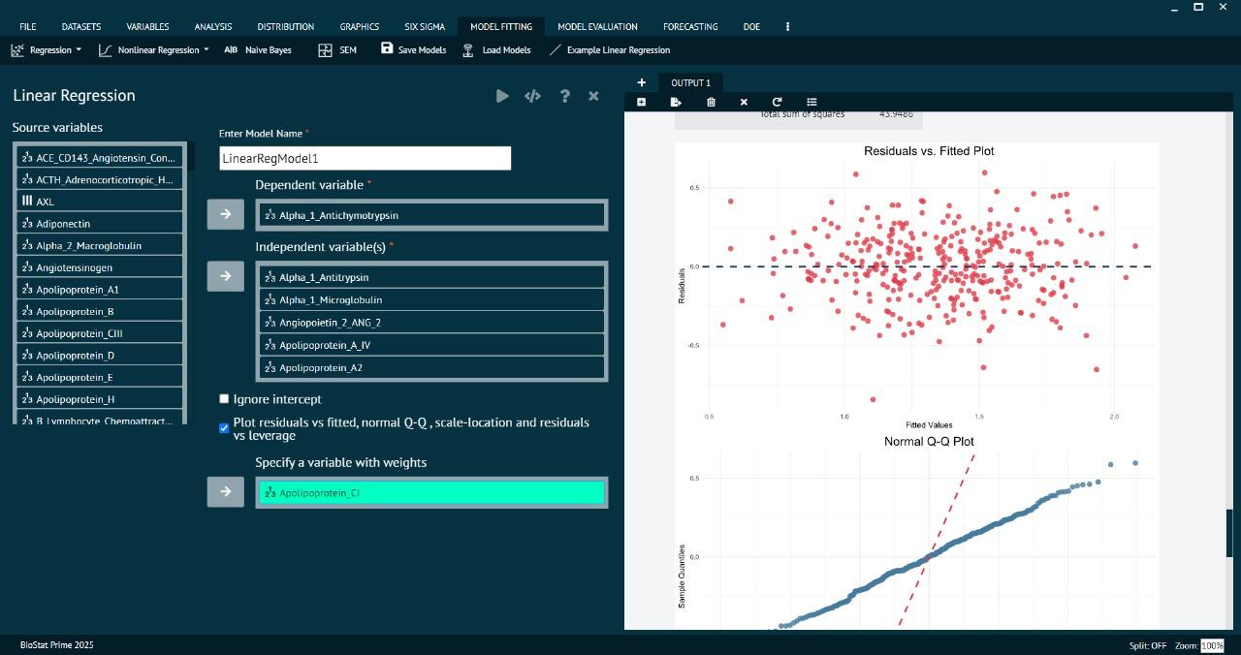Disable the residual plots checkbox

(x=224, y=427)
